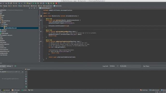
Task: Select the java breadcrumb folder
Action: 20,6
